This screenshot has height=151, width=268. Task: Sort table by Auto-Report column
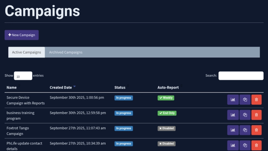(168, 88)
